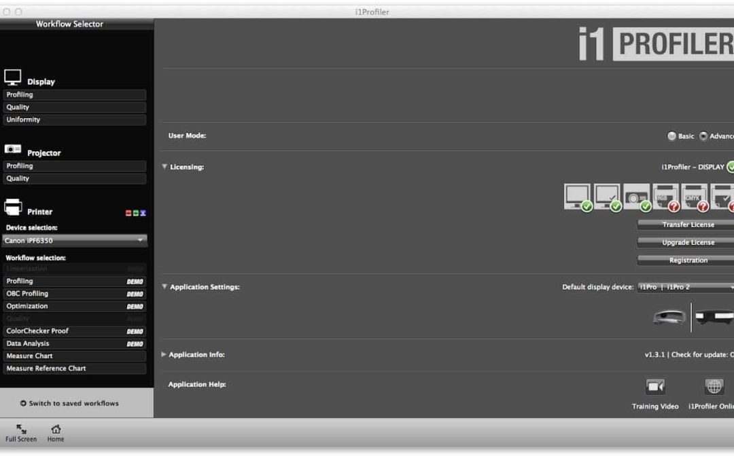Click the first display license monitor icon
Image resolution: width=734 pixels, height=458 pixels.
pos(578,197)
